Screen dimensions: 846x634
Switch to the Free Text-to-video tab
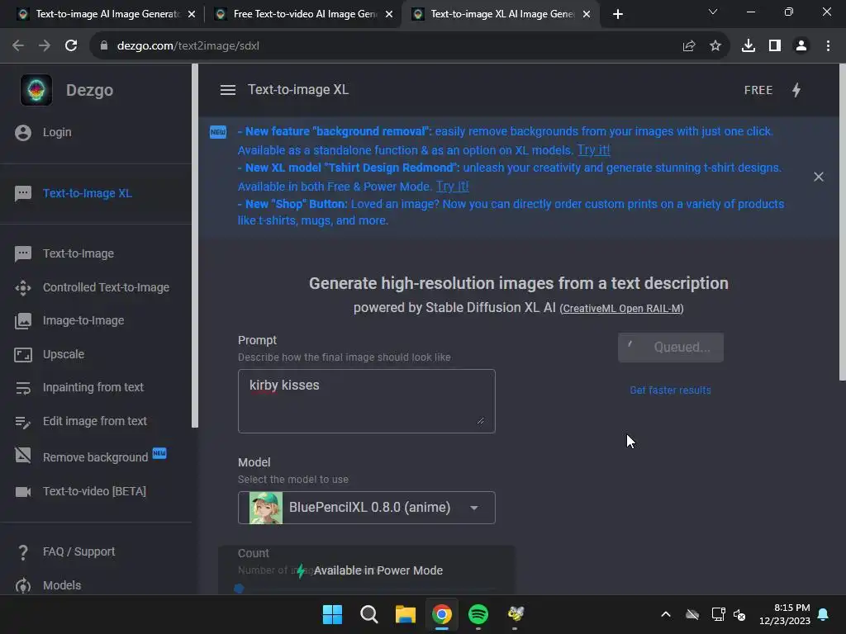tap(304, 14)
